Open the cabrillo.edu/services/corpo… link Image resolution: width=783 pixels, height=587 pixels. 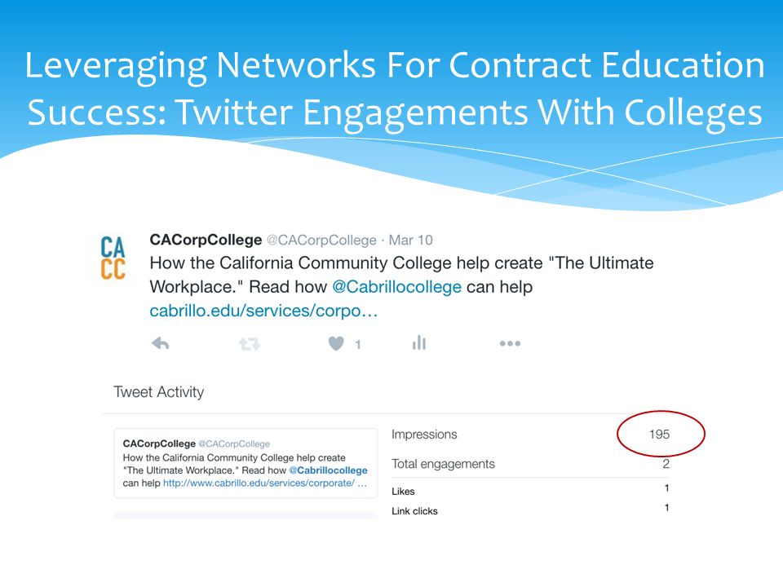pyautogui.click(x=263, y=311)
